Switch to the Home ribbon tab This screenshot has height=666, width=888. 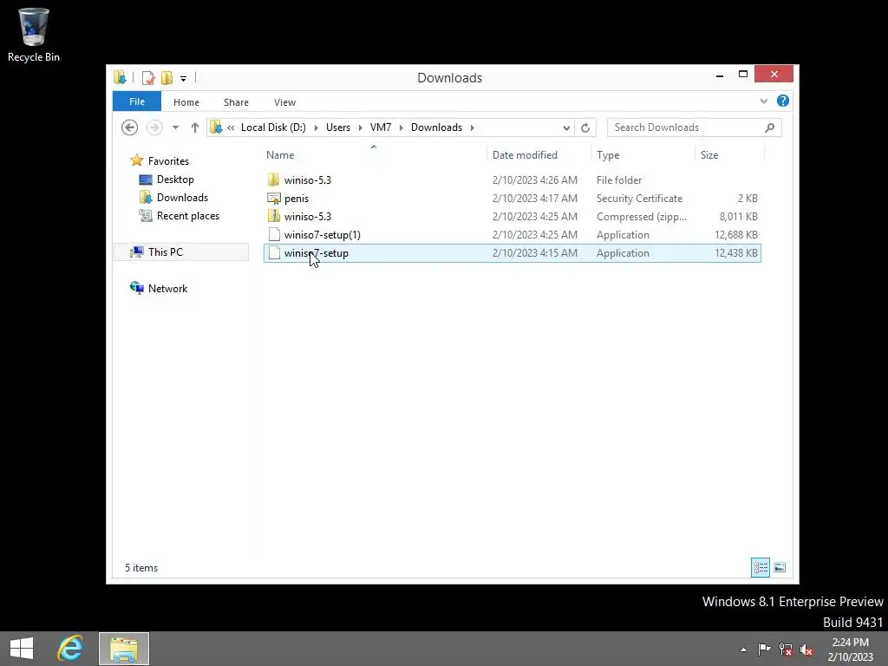pyautogui.click(x=186, y=102)
